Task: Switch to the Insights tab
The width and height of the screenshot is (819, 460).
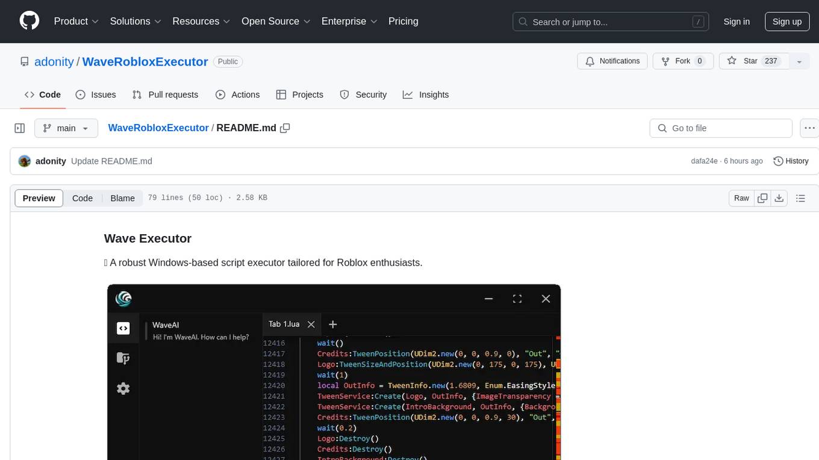Action: pyautogui.click(x=426, y=95)
